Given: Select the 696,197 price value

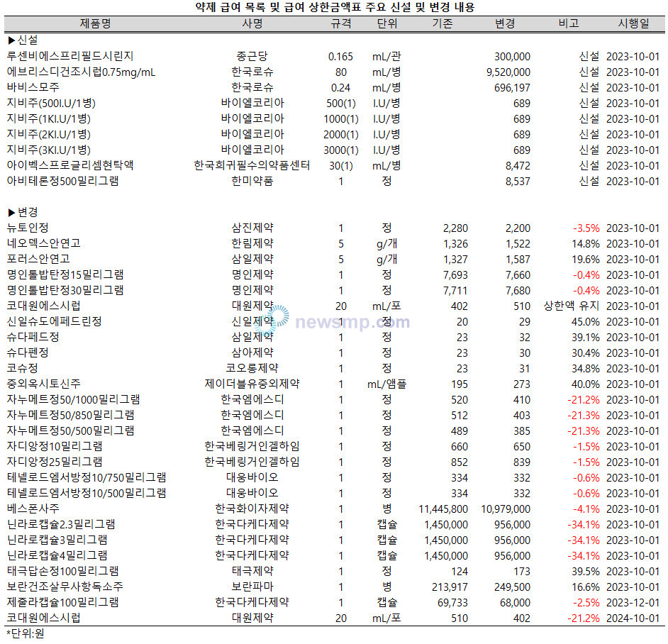Looking at the screenshot, I should click(512, 88).
